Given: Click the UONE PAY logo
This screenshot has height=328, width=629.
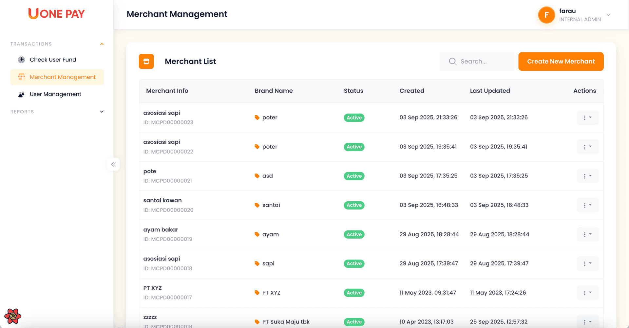Looking at the screenshot, I should [x=56, y=13].
